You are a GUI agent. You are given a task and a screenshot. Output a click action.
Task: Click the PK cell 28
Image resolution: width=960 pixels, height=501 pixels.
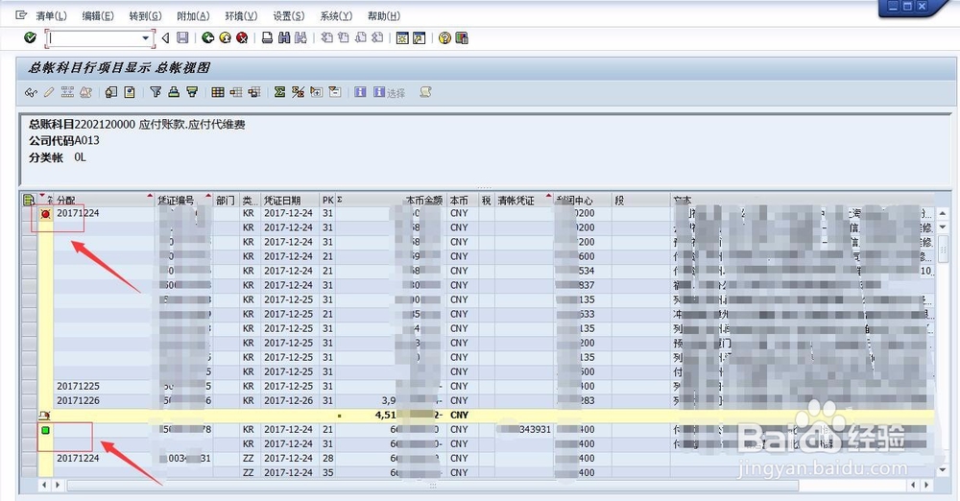[327, 458]
